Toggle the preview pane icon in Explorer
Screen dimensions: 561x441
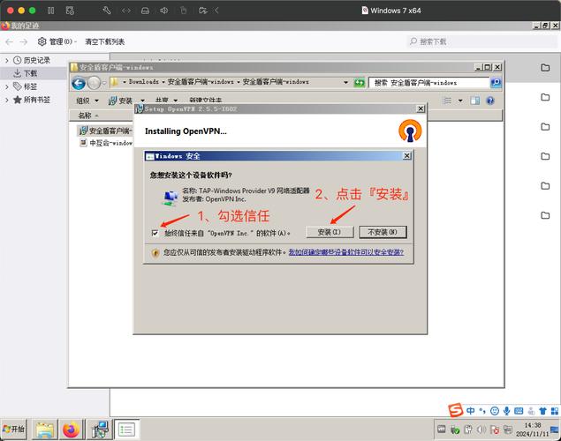475,101
